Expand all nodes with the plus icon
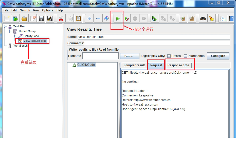 pos(89,18)
